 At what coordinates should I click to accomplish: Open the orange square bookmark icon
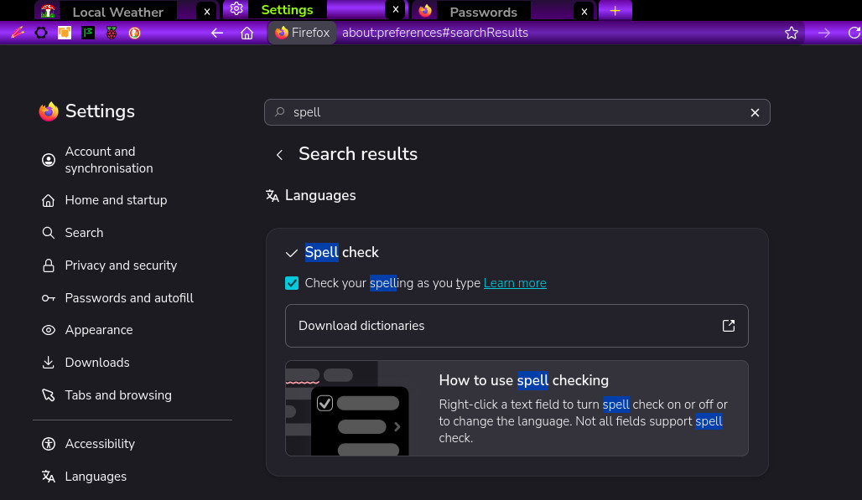pos(65,33)
